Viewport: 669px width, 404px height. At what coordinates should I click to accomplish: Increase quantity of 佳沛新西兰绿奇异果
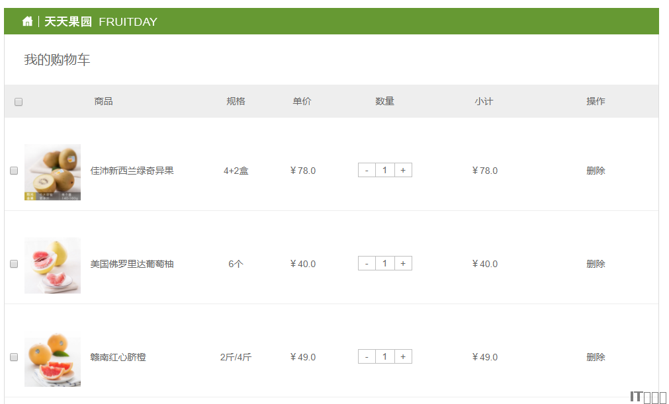403,171
